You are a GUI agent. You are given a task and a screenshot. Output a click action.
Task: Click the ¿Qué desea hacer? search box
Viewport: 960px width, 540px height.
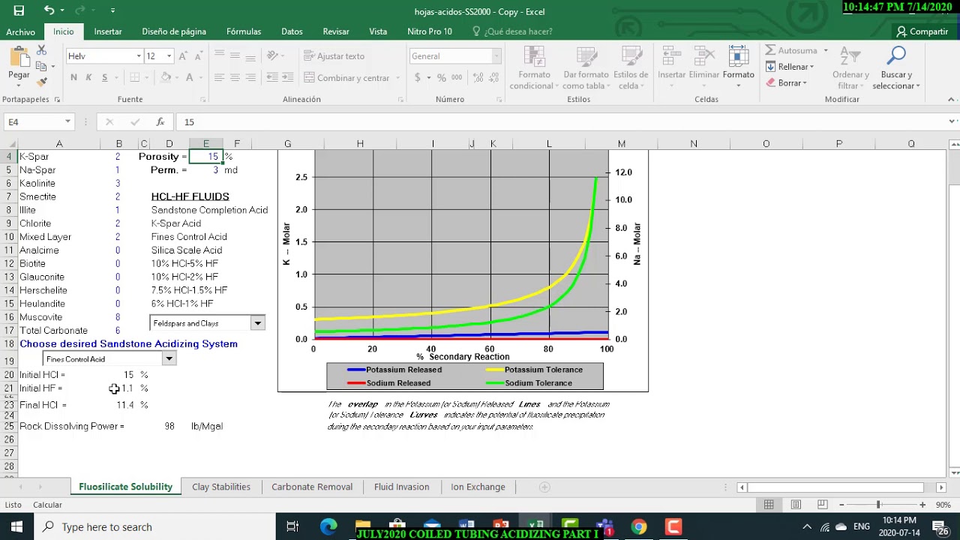point(512,31)
